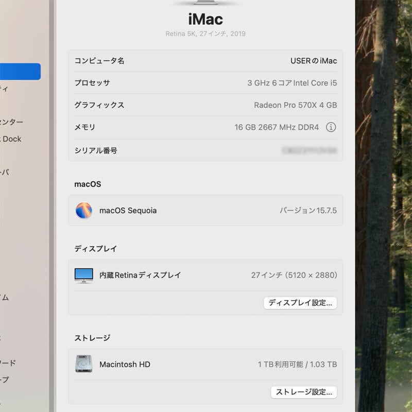Select the sidebar item ending in Dock
The height and width of the screenshot is (412, 412).
pos(12,139)
